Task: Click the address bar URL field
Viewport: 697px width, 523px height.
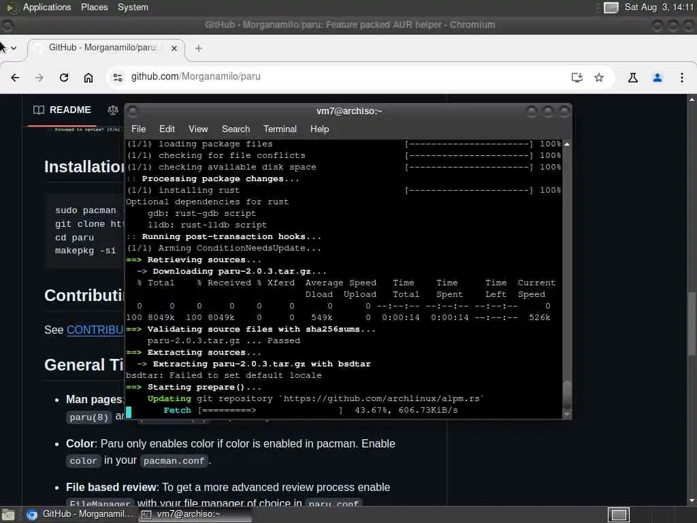Action: [x=346, y=76]
